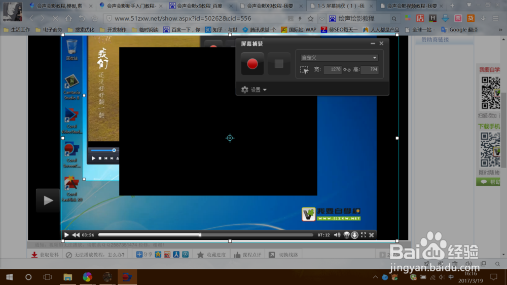Toggle the width-height aspect lock link icon
The width and height of the screenshot is (507, 285).
coord(347,69)
